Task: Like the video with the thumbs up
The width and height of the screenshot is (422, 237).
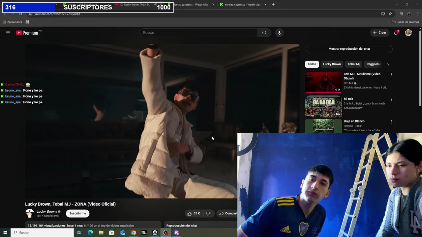Action: coord(194,214)
